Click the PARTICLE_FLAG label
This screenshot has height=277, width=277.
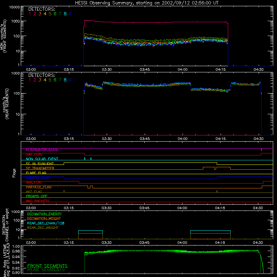click(x=39, y=187)
